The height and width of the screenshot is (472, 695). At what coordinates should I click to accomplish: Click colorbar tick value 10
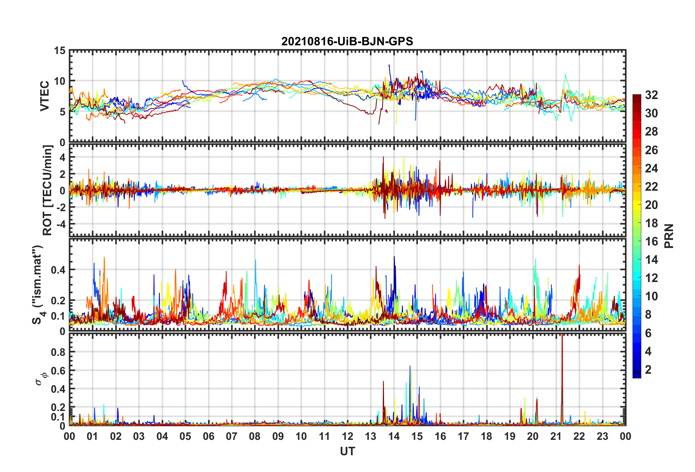pos(651,296)
